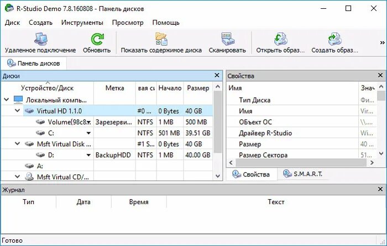Viewport: 387px width, 246px height.
Task: Close the Диски panel
Action: [x=217, y=76]
